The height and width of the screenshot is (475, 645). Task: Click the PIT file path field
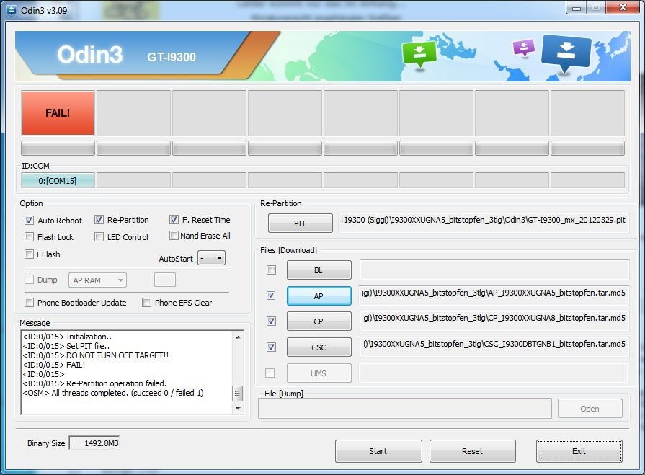(x=484, y=222)
